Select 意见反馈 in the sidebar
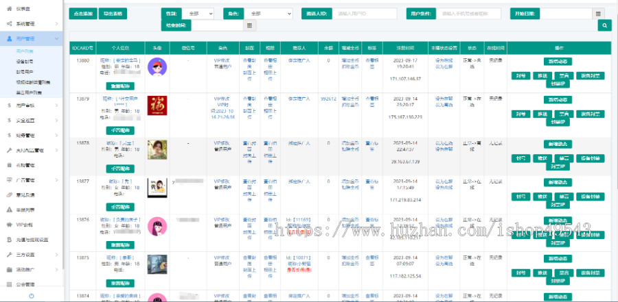 point(25,195)
